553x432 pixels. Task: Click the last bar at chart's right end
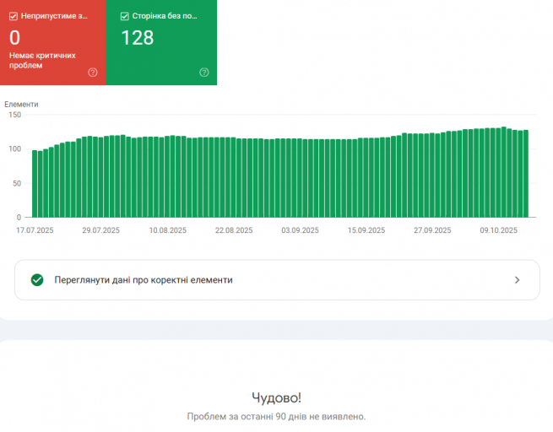[526, 174]
